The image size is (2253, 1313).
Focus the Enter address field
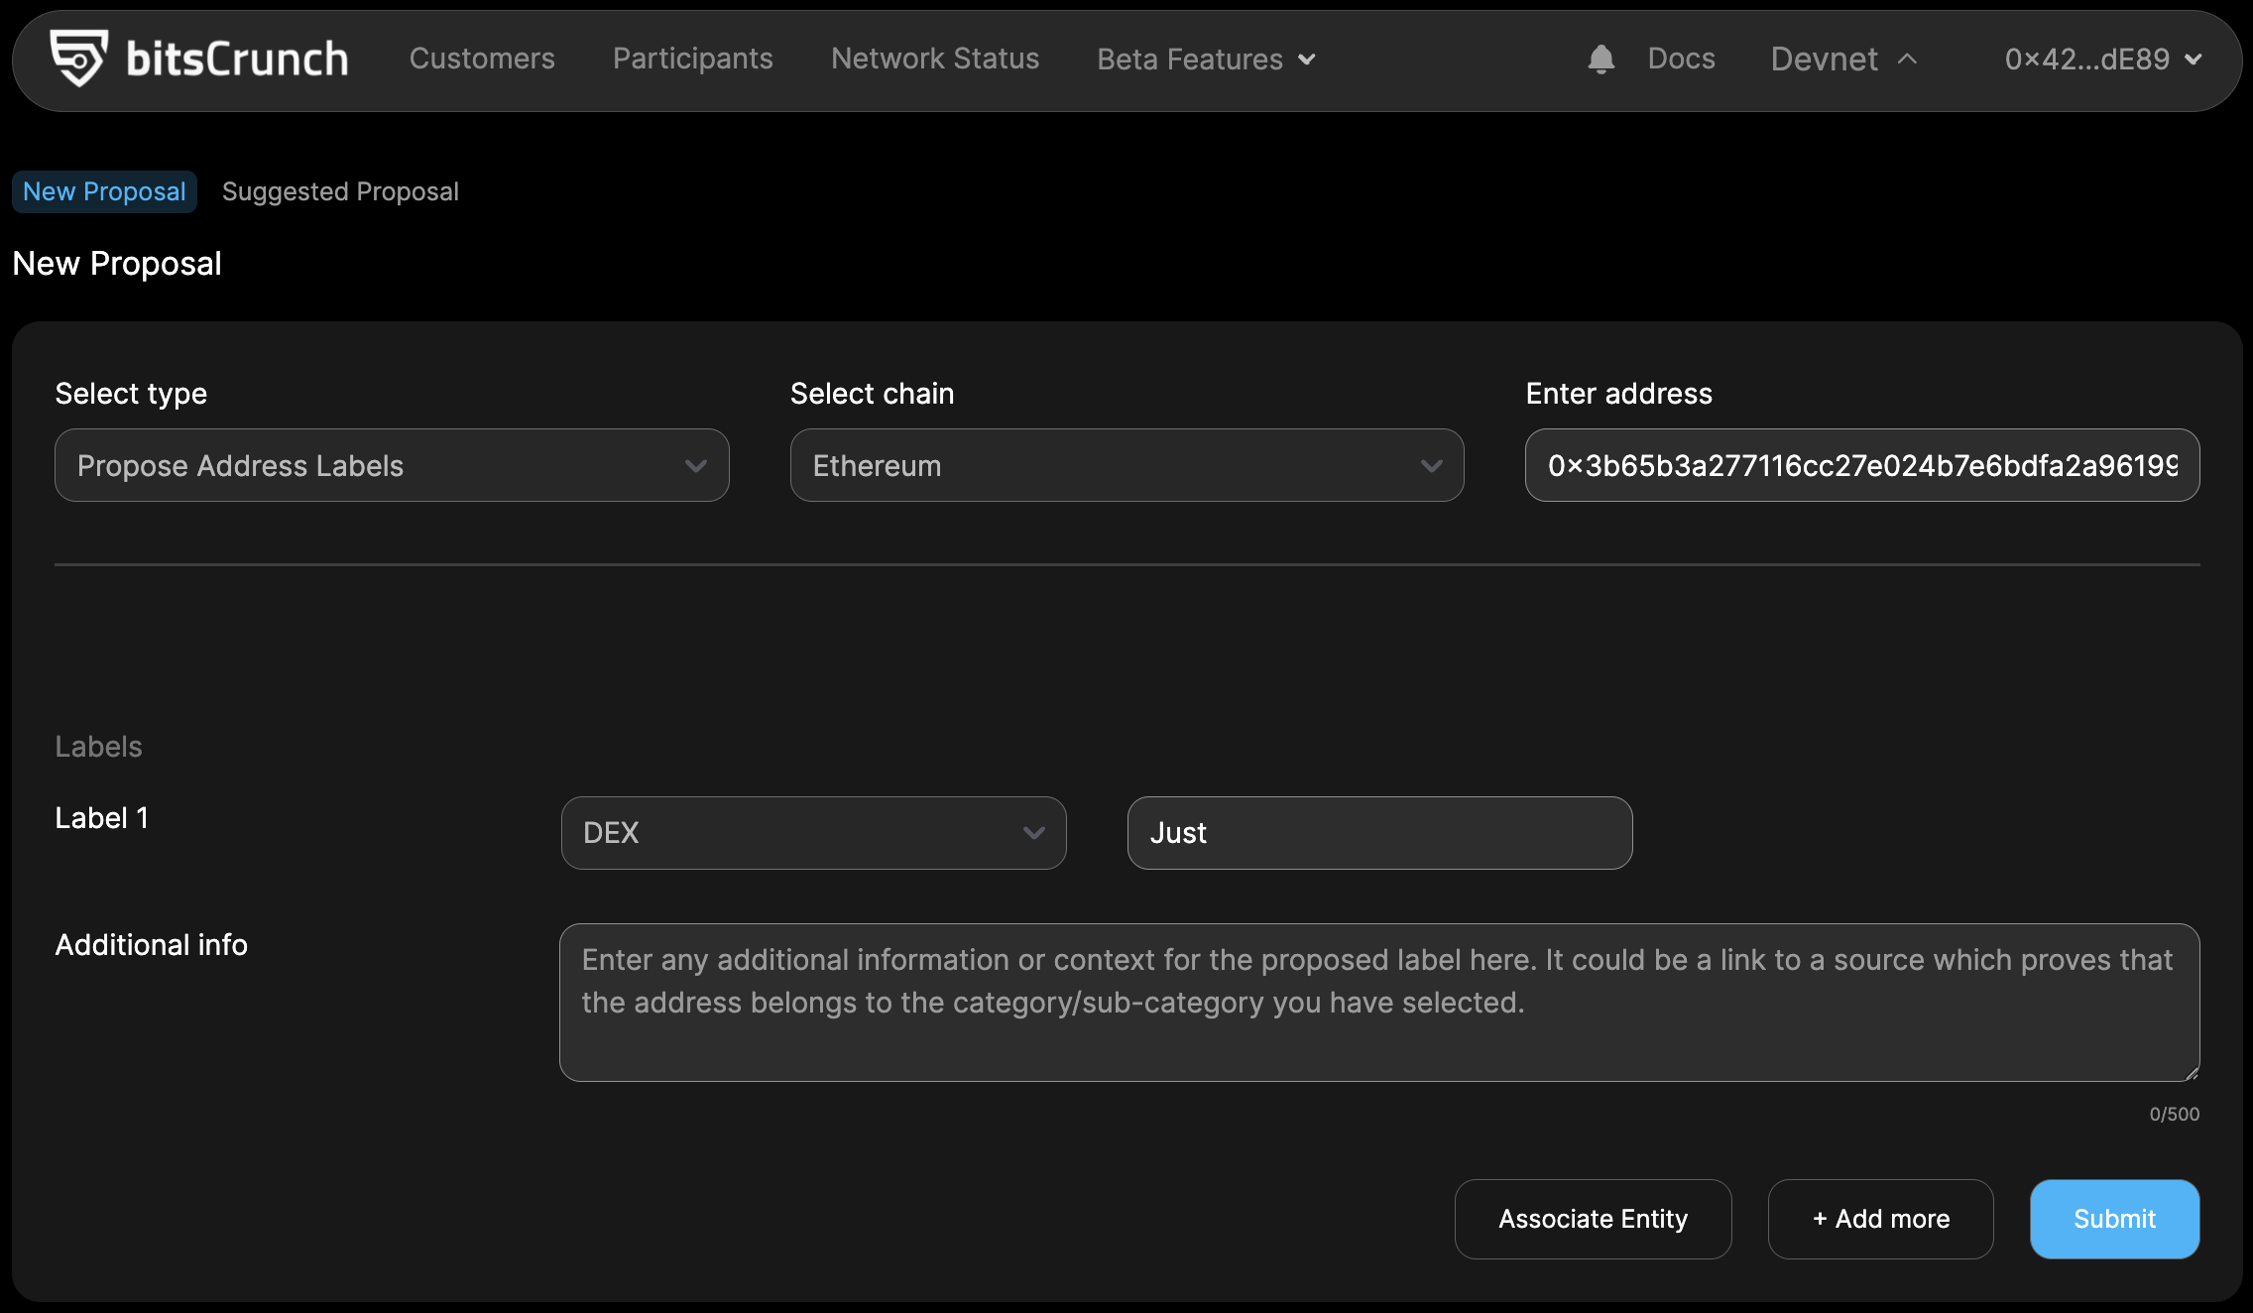(1862, 465)
